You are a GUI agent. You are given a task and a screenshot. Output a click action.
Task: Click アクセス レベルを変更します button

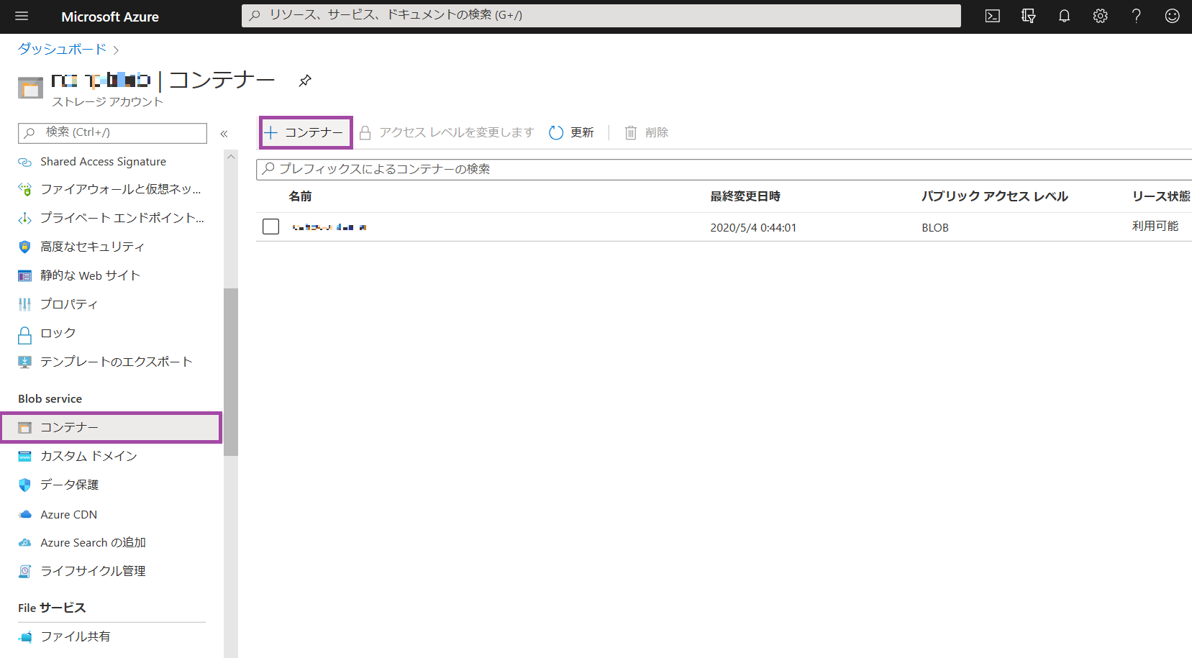[x=447, y=132]
